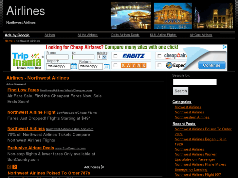
Task: Click the AdChoices icon below ad list
Action: (103, 167)
